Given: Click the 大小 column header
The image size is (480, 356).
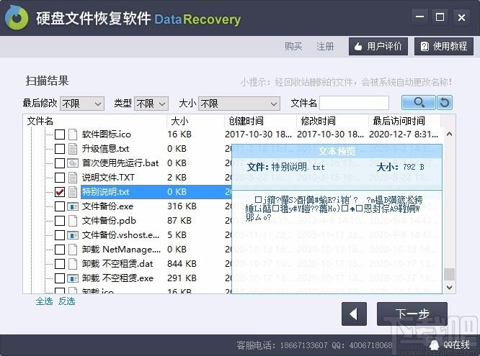Looking at the screenshot, I should (195, 121).
